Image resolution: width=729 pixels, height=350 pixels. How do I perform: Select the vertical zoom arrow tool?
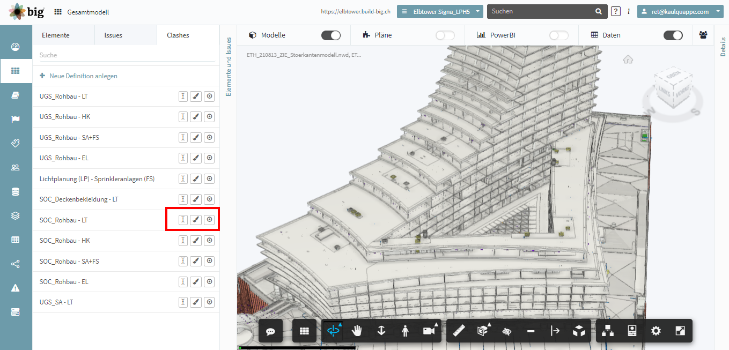381,331
